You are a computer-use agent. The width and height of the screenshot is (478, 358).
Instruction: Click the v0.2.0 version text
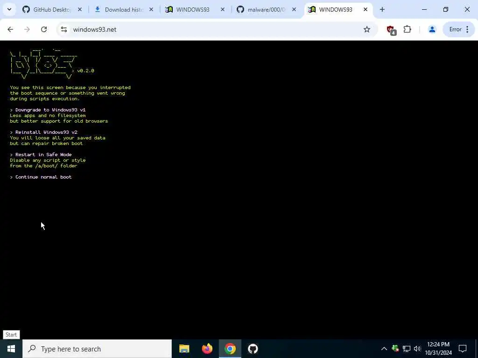point(86,71)
